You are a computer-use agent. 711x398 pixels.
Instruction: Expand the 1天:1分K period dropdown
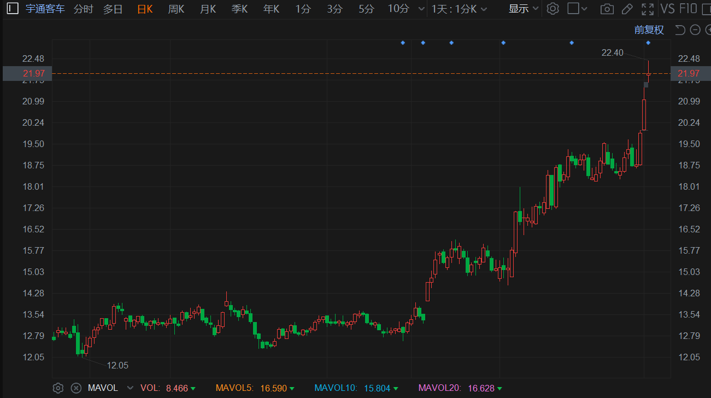(x=459, y=9)
